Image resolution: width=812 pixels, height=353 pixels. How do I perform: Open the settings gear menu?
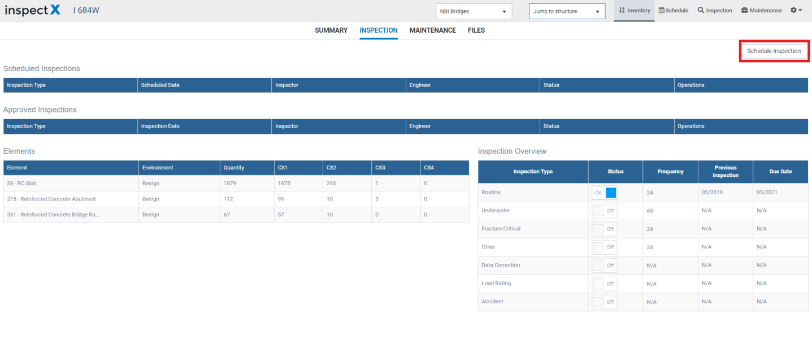pyautogui.click(x=796, y=10)
